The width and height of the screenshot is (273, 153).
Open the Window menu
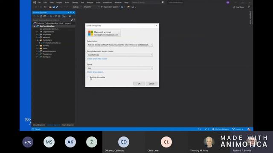click(118, 3)
